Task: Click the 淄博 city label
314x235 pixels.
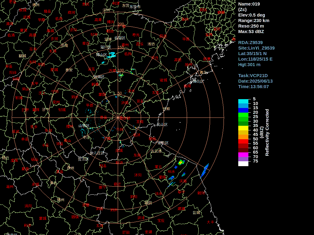Action: coord(108,39)
